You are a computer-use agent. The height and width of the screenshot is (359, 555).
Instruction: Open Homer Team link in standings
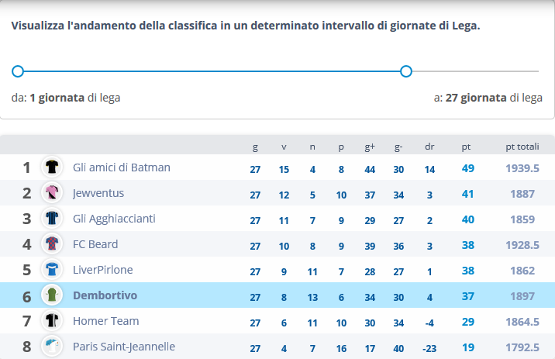[106, 321]
